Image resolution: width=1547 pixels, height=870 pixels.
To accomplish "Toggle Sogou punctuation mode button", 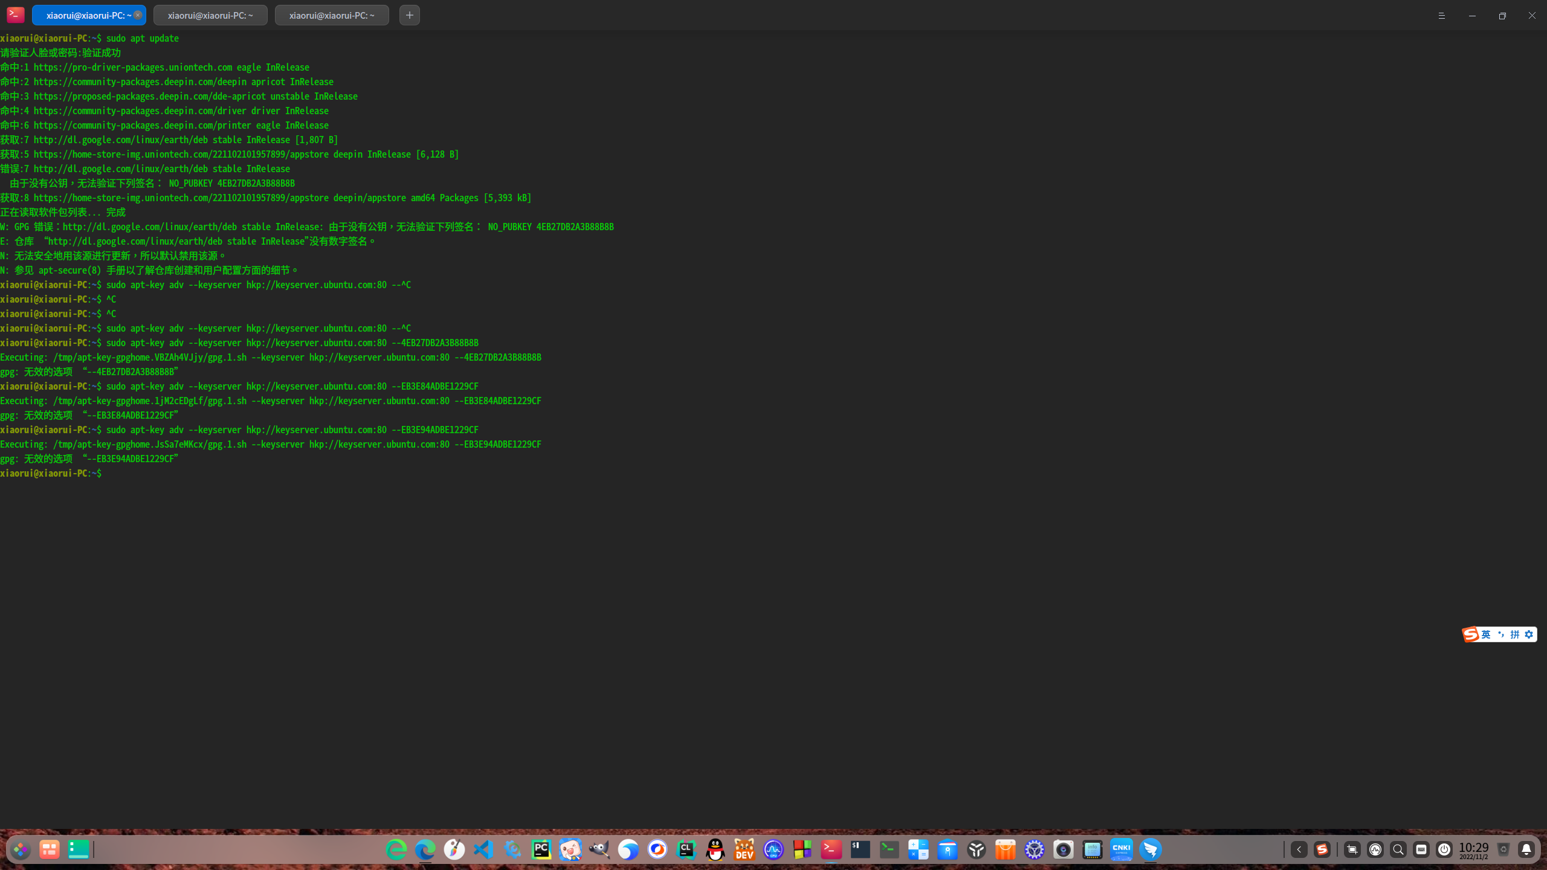I will 1500,634.
